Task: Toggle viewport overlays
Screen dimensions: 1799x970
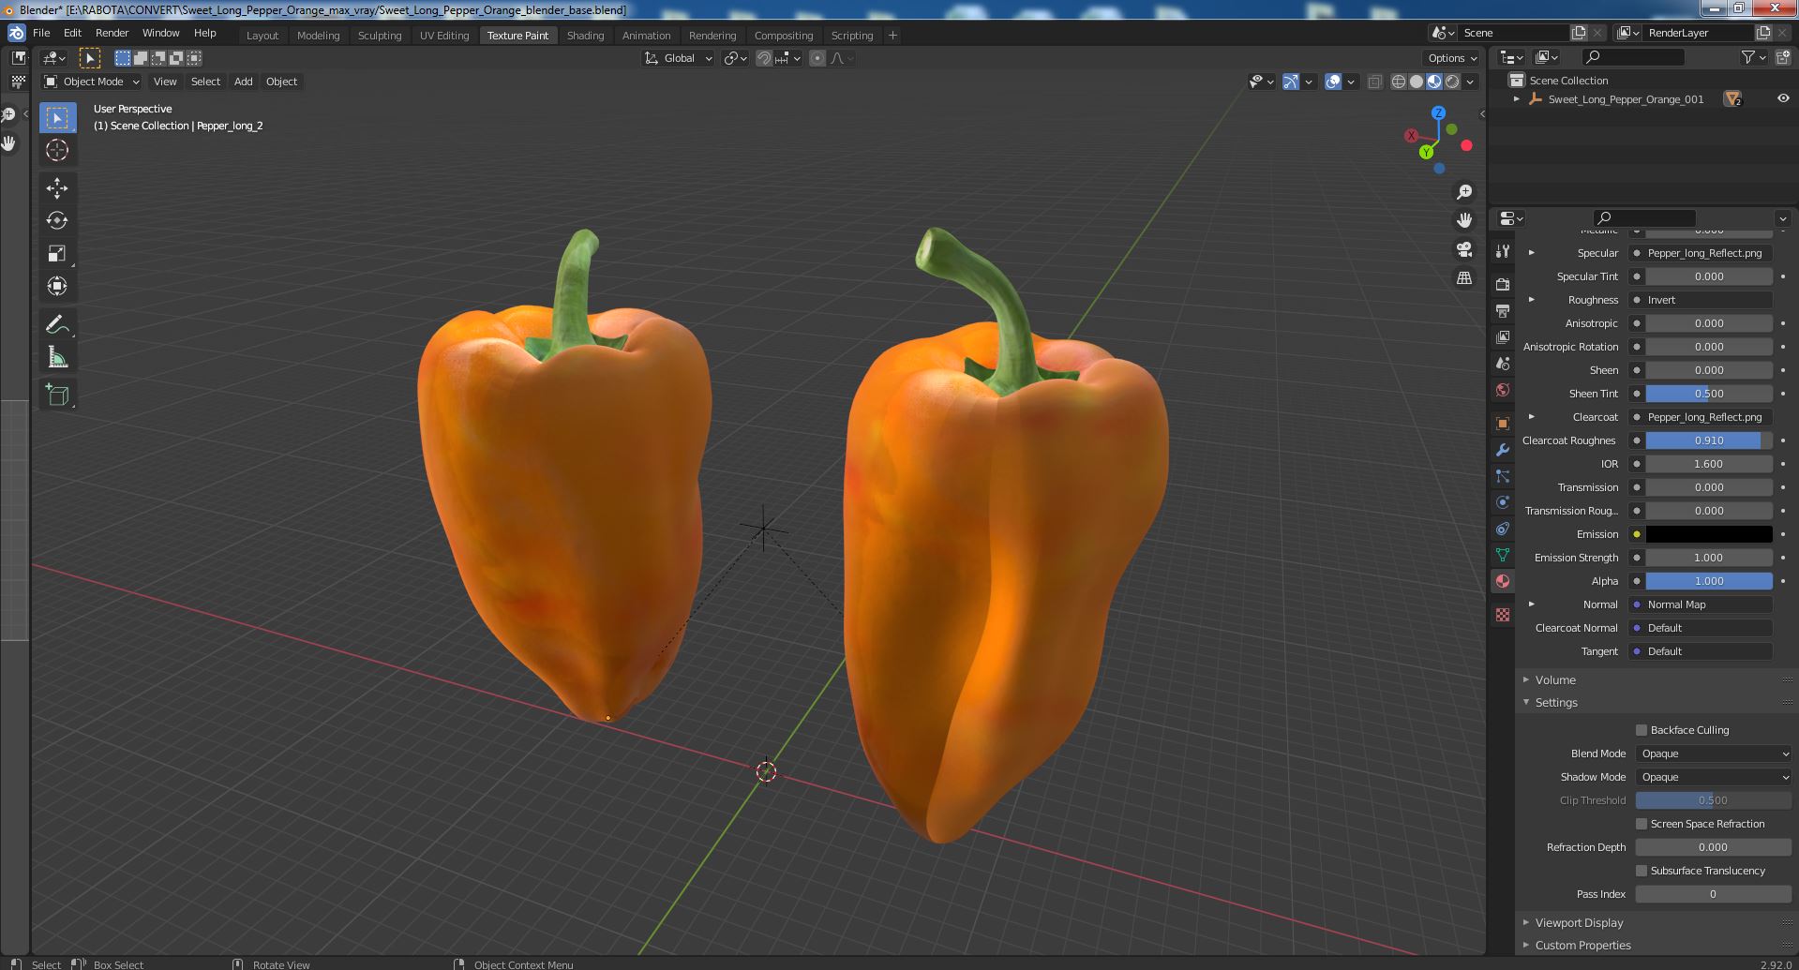Action: 1333,82
